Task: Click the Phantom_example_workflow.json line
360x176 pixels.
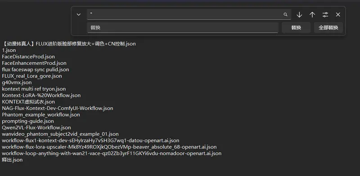Action: pyautogui.click(x=41, y=114)
